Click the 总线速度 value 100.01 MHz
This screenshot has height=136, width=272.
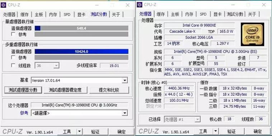click(x=179, y=100)
